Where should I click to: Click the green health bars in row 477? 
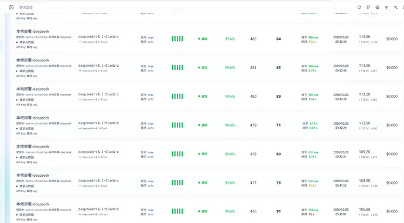pos(177,183)
